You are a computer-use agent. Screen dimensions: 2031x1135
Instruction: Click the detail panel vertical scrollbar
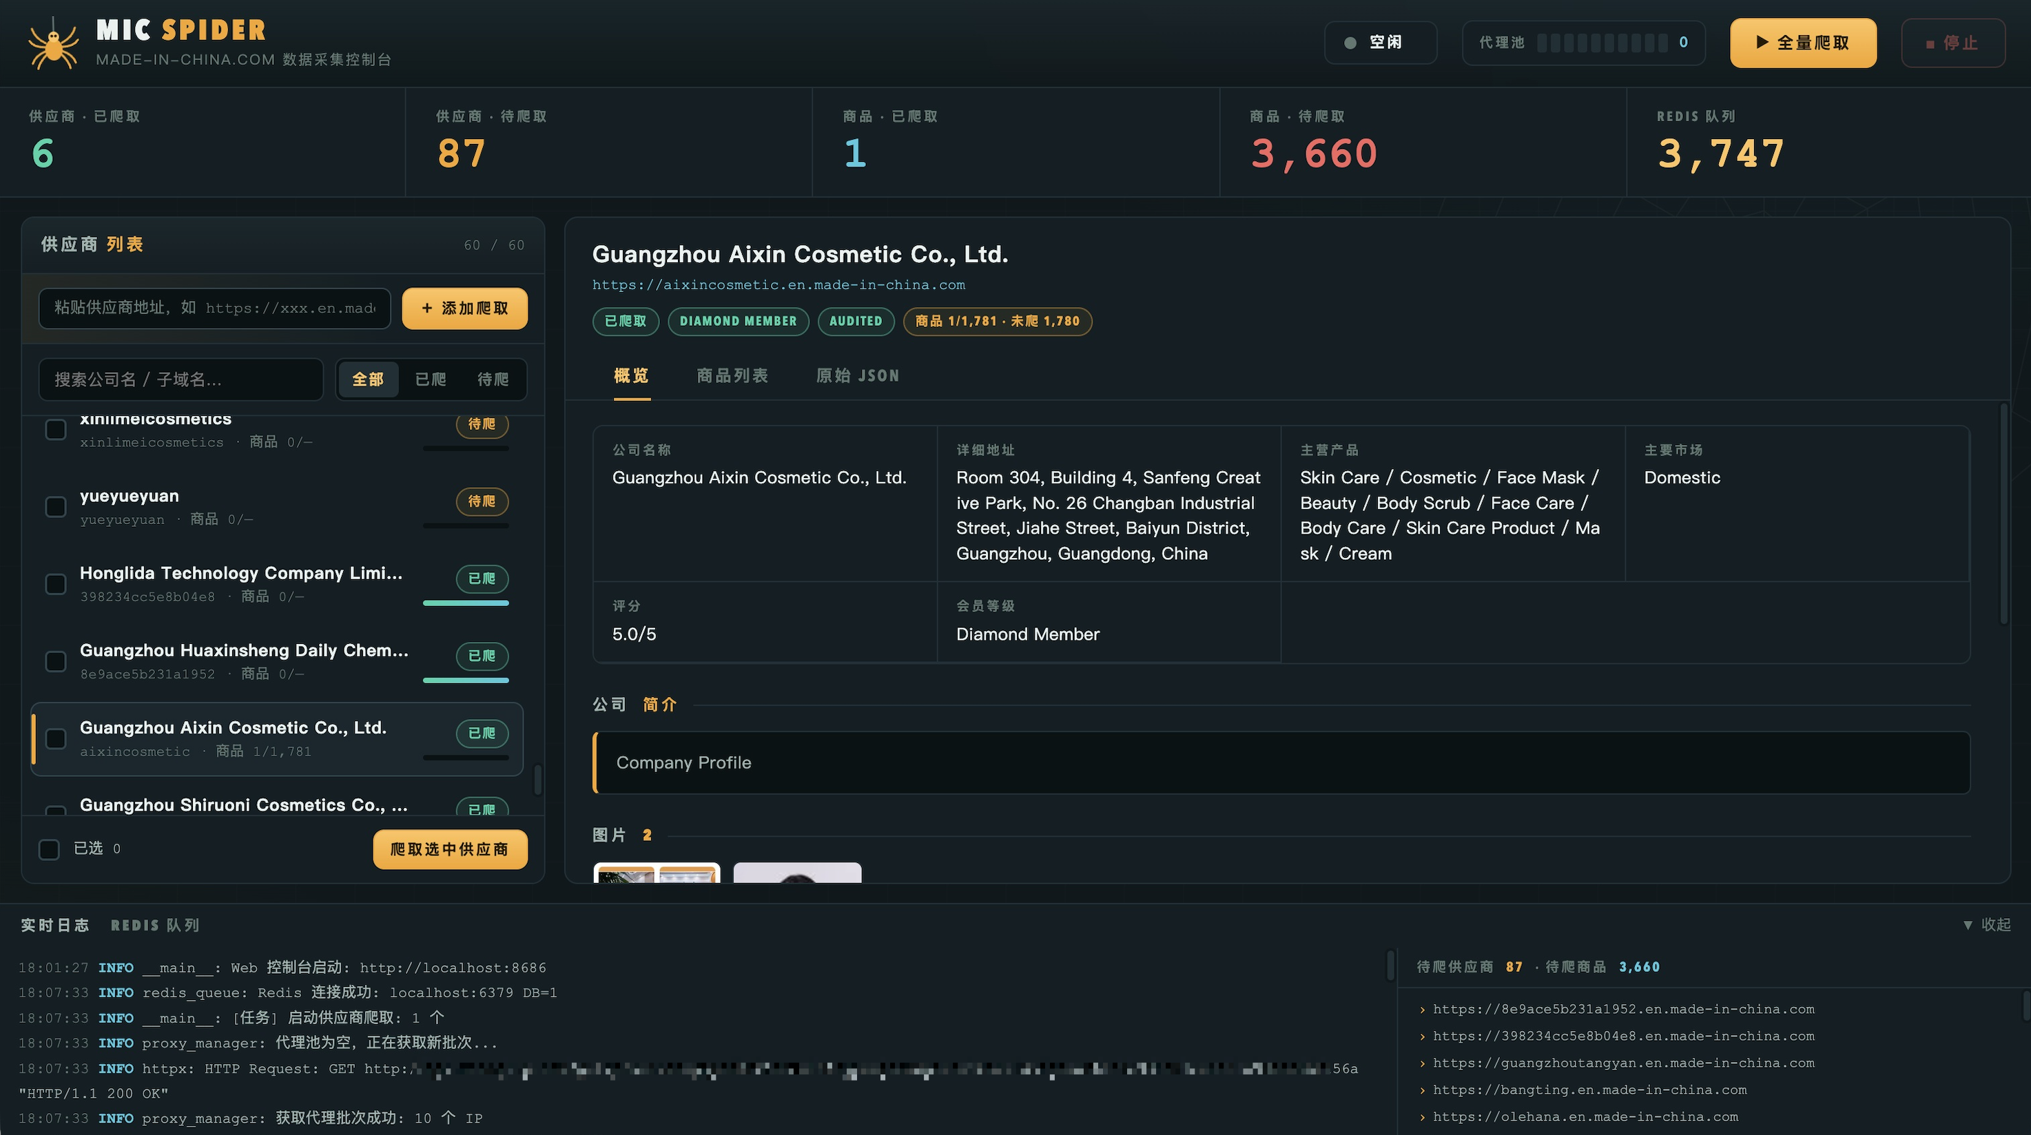(x=2003, y=514)
